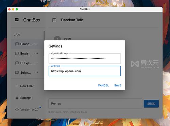The height and width of the screenshot is (126, 170).
Task: Click into the API Host field
Action: [x=85, y=71]
